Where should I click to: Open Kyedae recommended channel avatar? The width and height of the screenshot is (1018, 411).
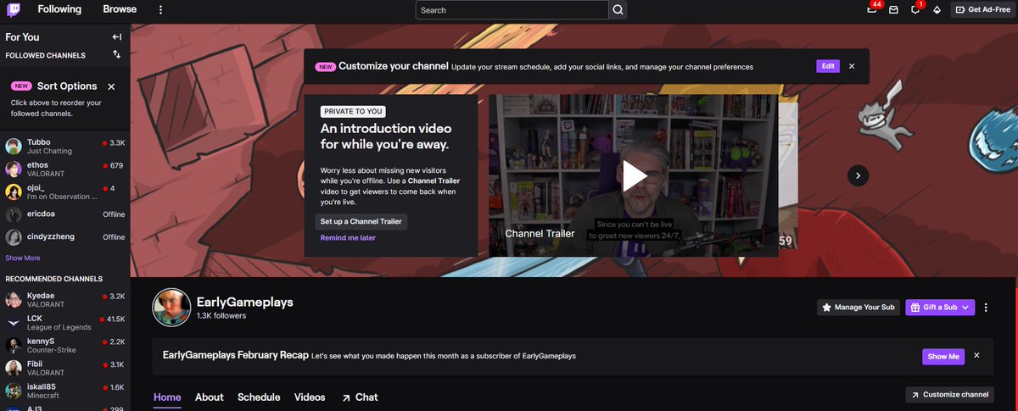14,300
